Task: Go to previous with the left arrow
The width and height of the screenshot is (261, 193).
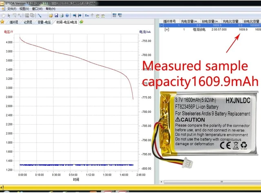Action: [x=74, y=15]
